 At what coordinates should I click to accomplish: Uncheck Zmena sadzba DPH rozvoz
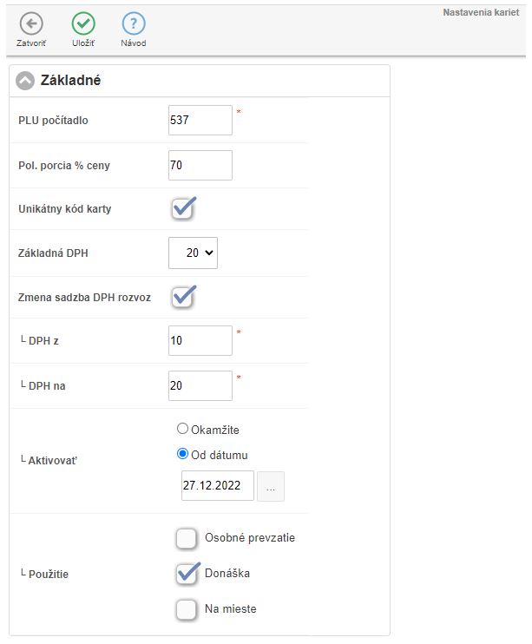click(183, 297)
